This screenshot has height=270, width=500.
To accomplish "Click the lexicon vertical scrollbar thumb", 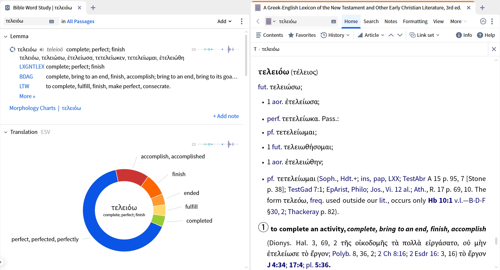I will tap(496, 241).
